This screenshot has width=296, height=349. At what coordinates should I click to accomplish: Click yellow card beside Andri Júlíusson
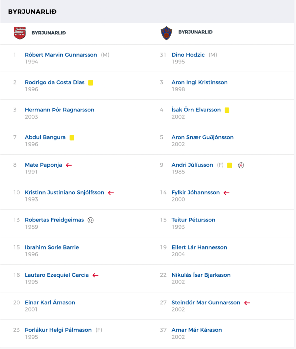coord(230,165)
